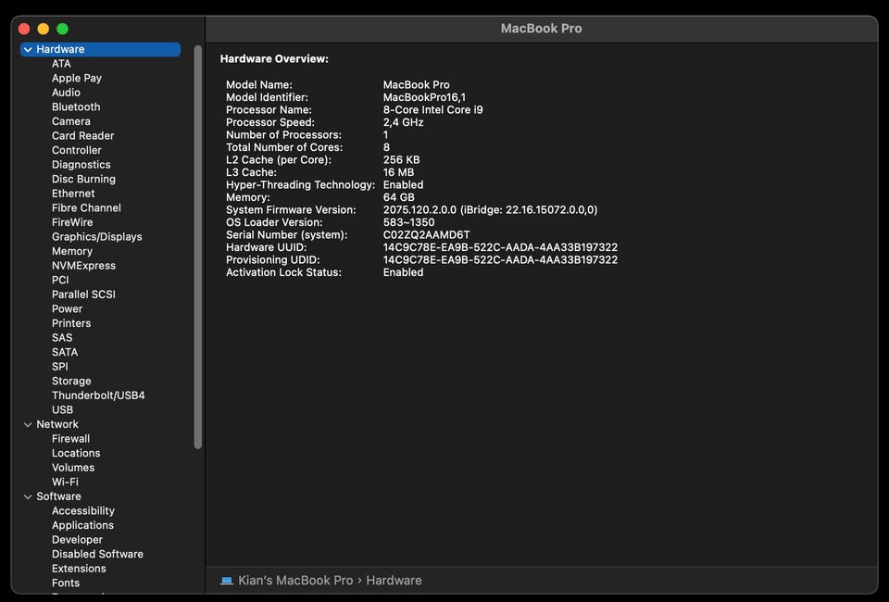This screenshot has height=602, width=889.
Task: Open the NVMExpress entry
Action: pyautogui.click(x=83, y=265)
